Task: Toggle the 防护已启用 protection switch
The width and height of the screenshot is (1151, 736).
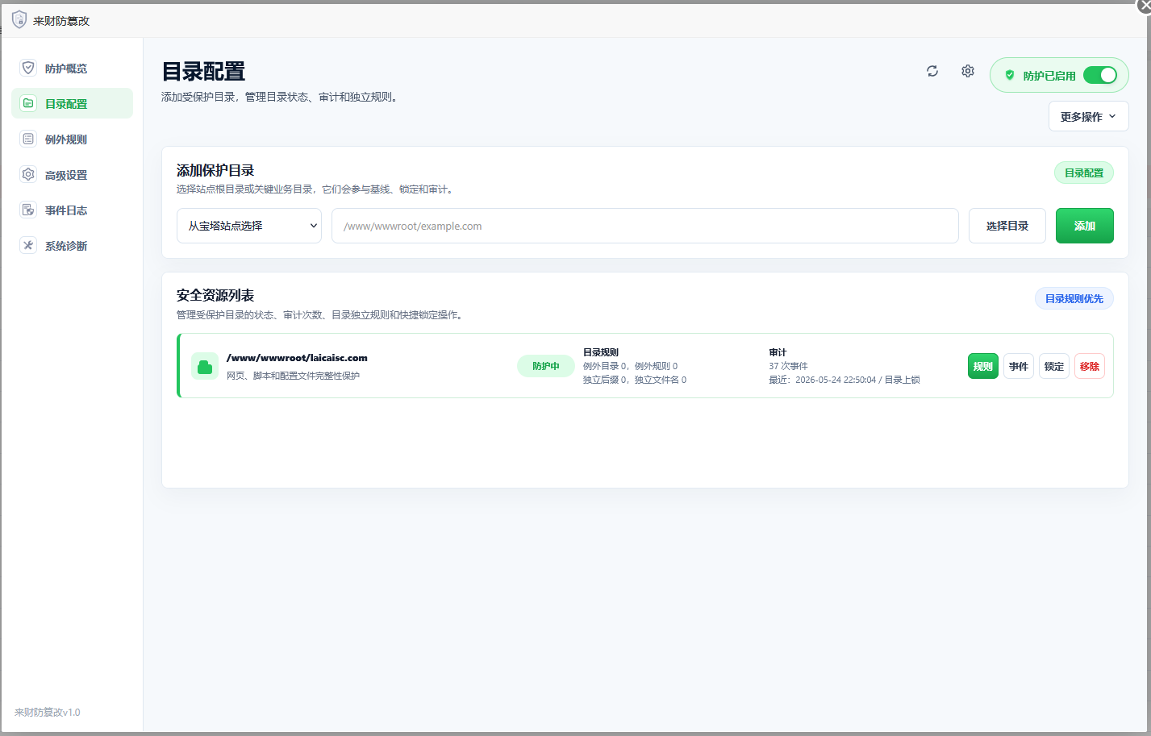Action: coord(1099,75)
